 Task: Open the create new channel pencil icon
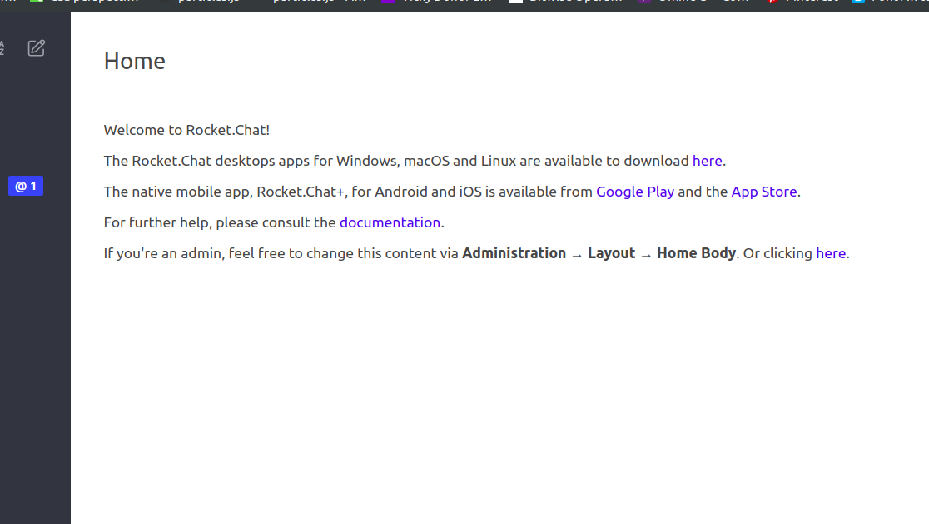point(36,48)
